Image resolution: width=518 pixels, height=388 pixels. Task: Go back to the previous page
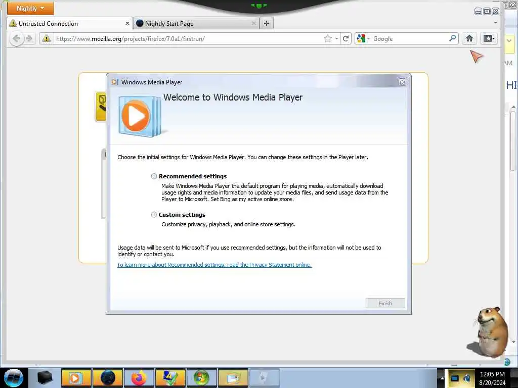click(17, 38)
